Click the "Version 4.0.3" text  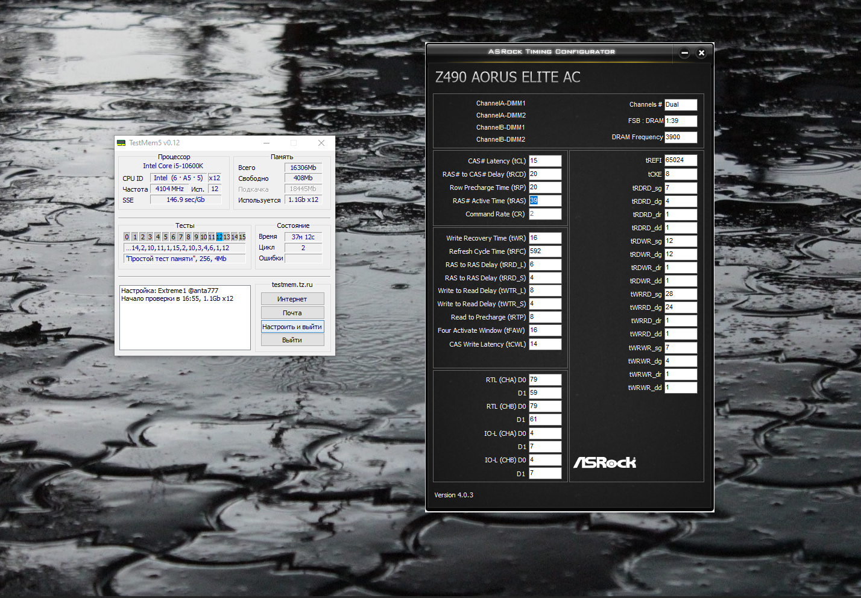click(454, 495)
